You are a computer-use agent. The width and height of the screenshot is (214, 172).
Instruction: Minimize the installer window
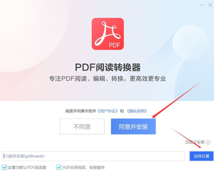(x=201, y=5)
